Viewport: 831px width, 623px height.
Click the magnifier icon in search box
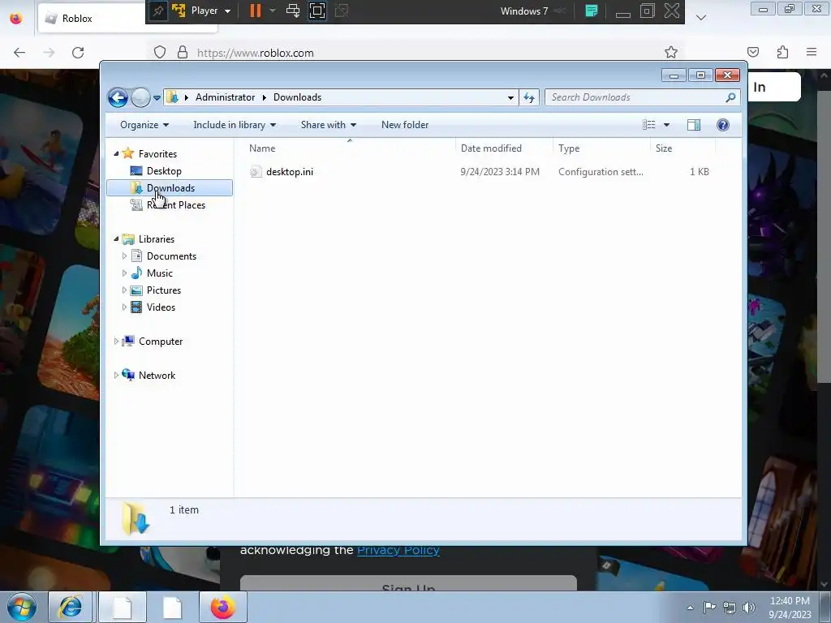click(731, 97)
